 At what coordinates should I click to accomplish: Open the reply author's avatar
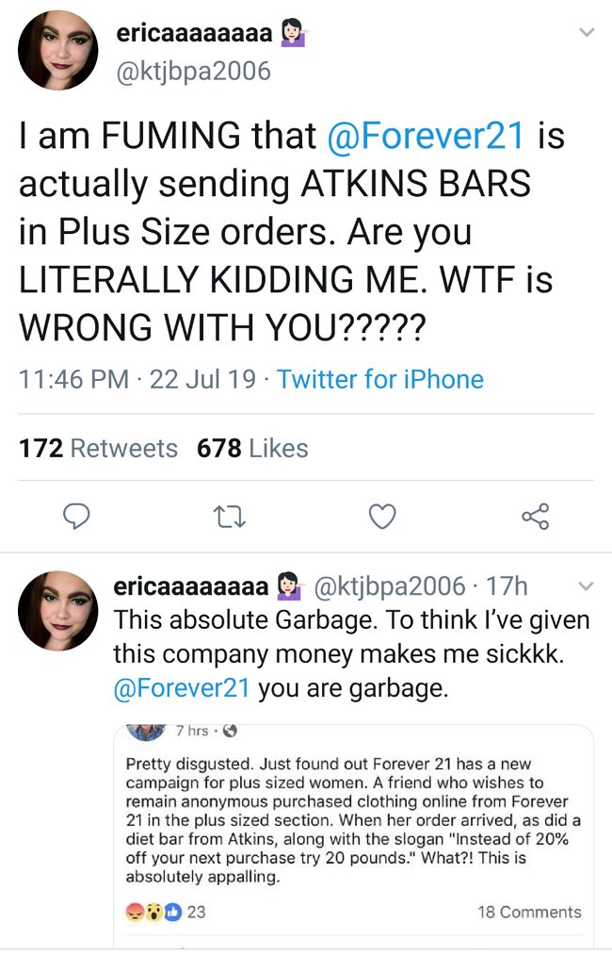pos(58,610)
